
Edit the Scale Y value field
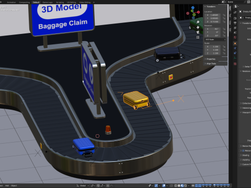click(213, 50)
